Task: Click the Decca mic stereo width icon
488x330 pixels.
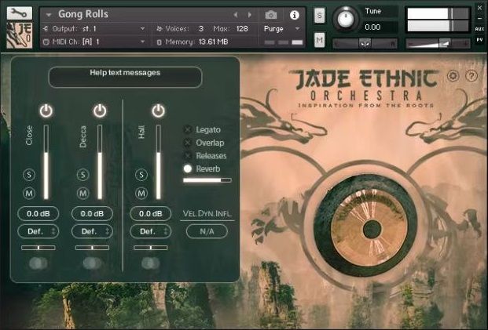Action: click(92, 263)
